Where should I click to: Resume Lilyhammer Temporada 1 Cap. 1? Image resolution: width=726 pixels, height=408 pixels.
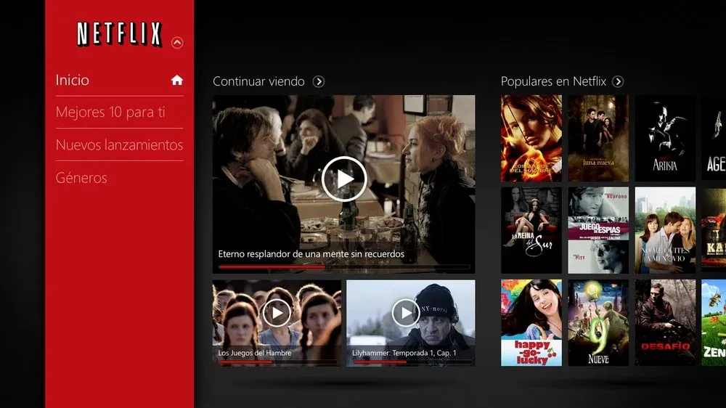coord(406,313)
